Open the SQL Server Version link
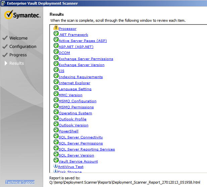207x187 pixels. [76, 155]
